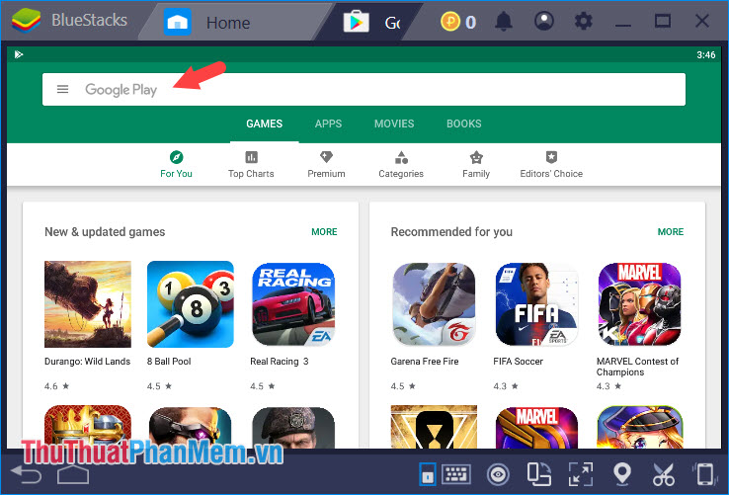Viewport: 729px width, 495px height.
Task: Click the scissors screenshot icon
Action: 664,474
